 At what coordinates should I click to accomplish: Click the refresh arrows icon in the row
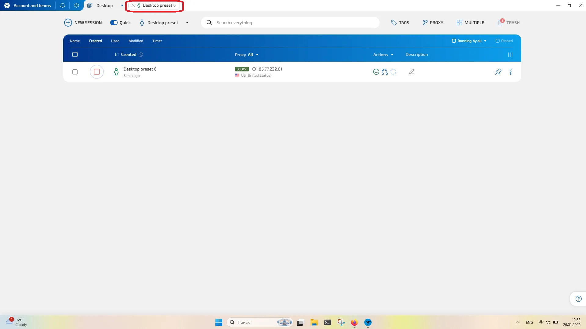pos(393,72)
